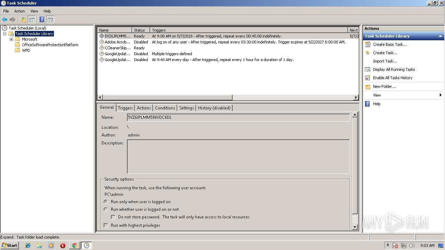
Task: Switch to the History (disabled) tab
Action: click(x=214, y=108)
